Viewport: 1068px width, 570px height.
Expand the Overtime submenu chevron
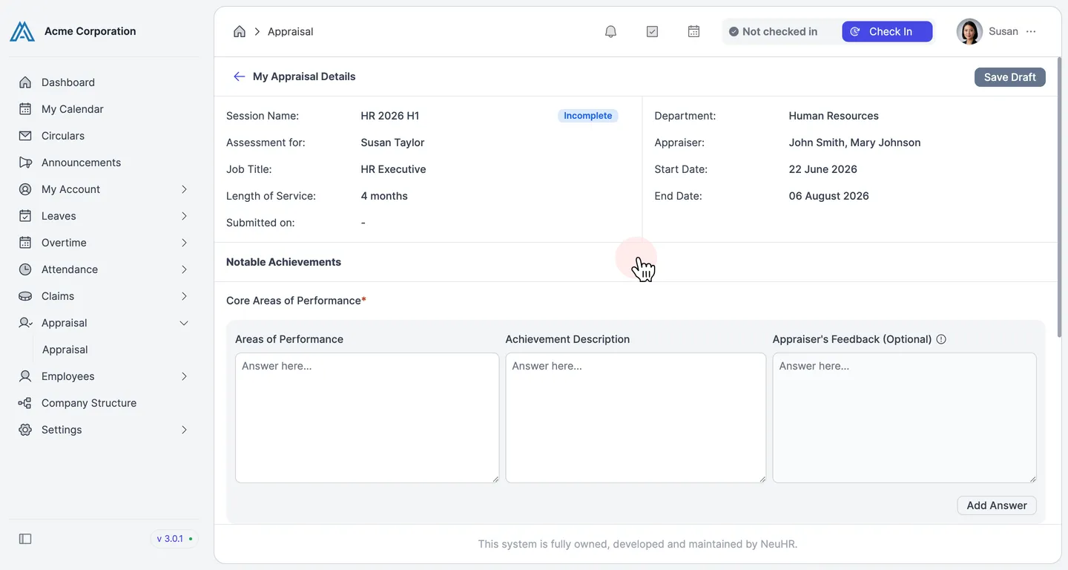coord(184,243)
